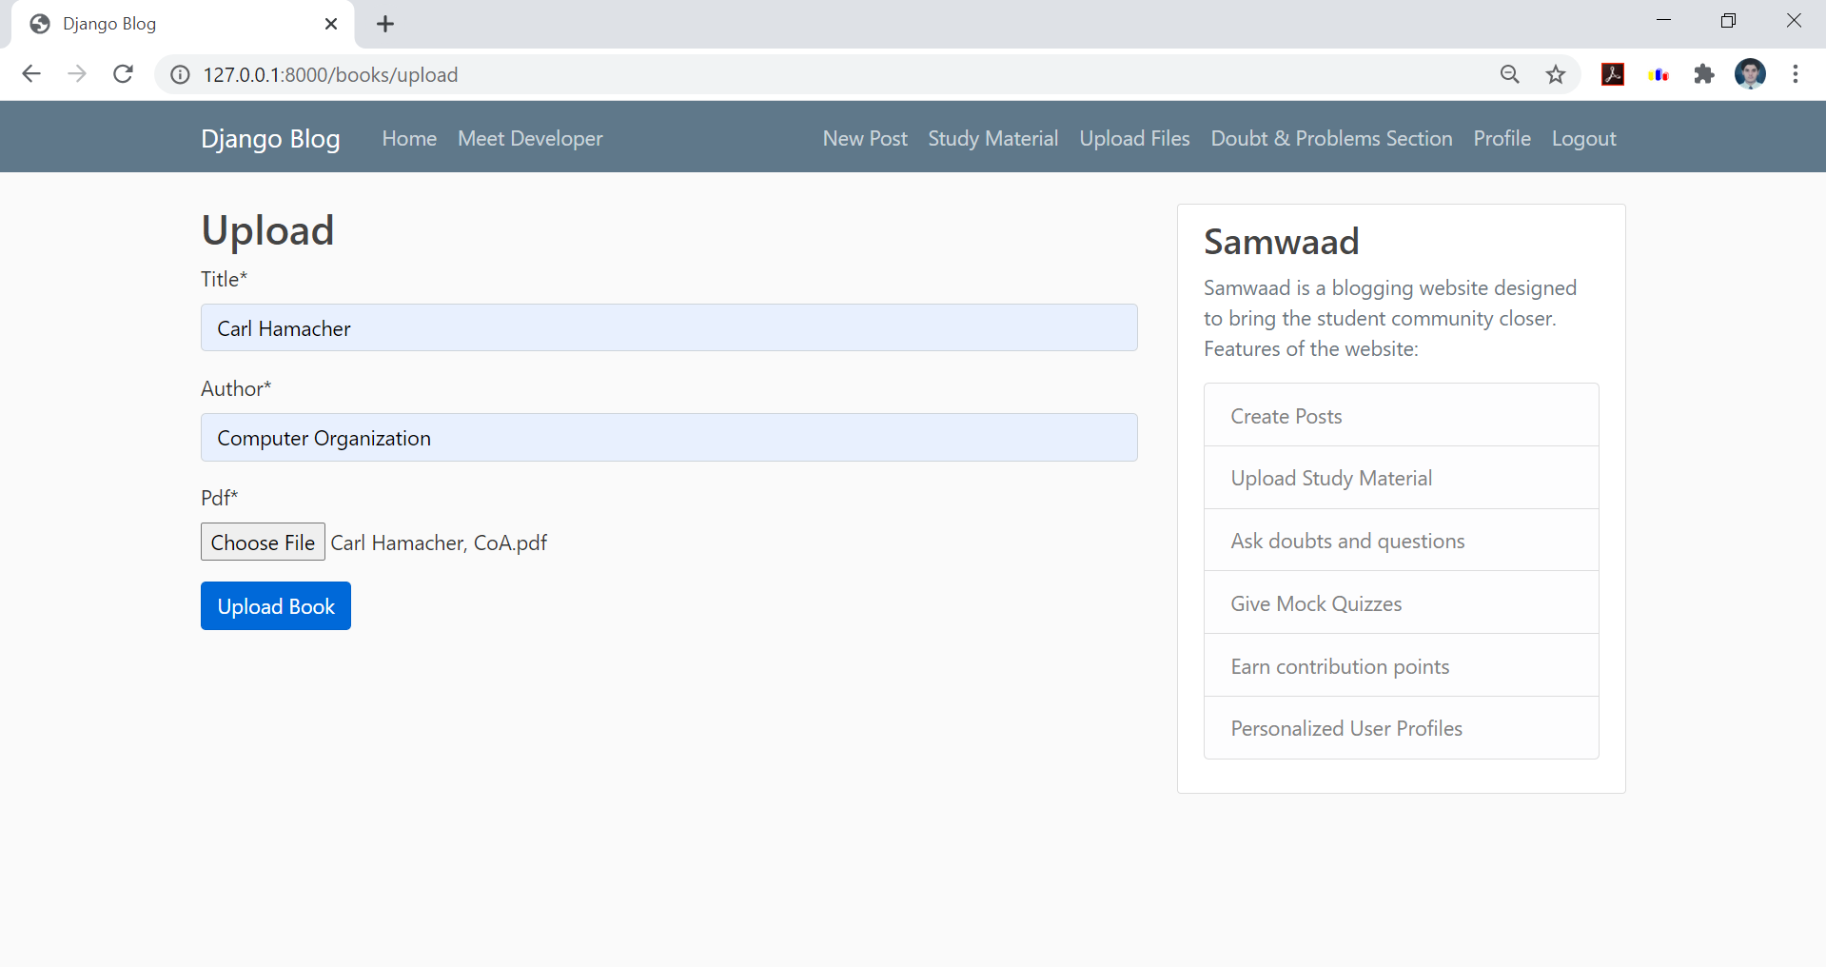Go back using the browser back arrow

click(31, 74)
